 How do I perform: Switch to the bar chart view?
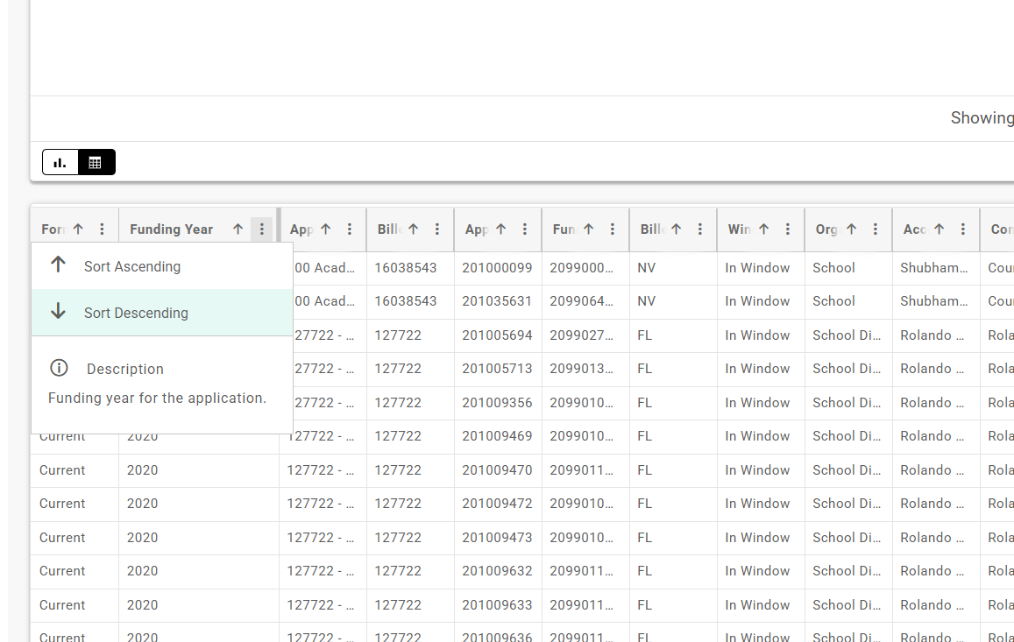coord(60,163)
